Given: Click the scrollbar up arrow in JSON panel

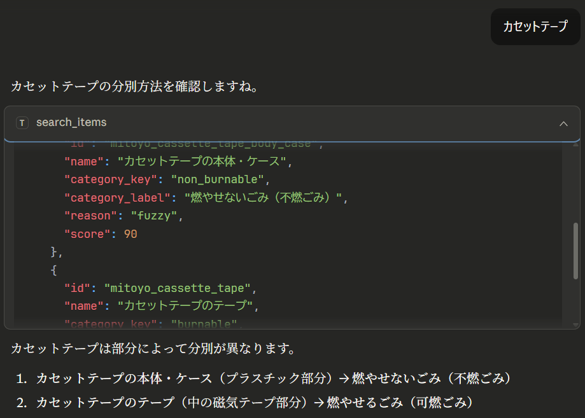Looking at the screenshot, I should (575, 144).
